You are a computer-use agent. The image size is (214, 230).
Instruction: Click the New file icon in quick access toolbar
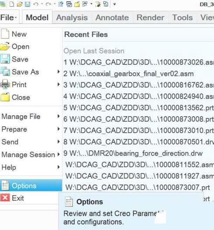point(11,4)
